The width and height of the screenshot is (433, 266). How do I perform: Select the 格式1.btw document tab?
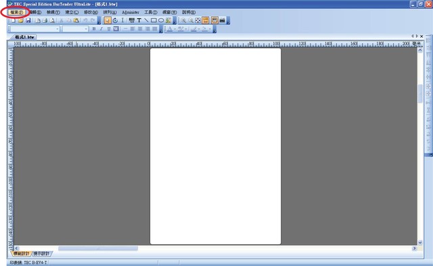click(24, 37)
